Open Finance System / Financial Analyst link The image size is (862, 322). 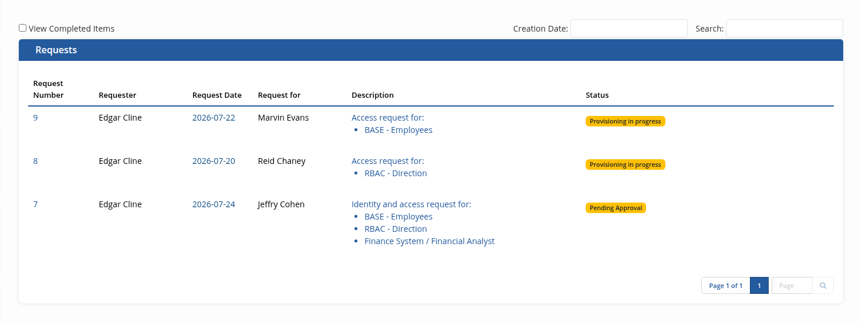pos(430,241)
